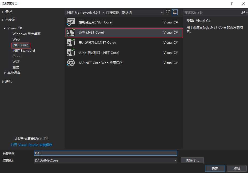
Task: Click the 取消 button
Action: tap(237, 168)
